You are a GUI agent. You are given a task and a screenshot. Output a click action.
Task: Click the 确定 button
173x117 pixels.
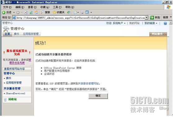pyautogui.click(x=98, y=96)
